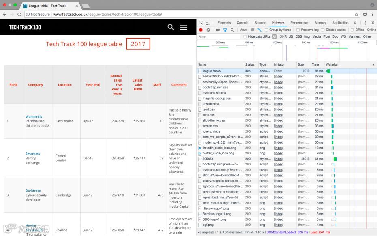Click the capture screenshots camera icon
This screenshot has height=236, width=377.
click(218, 30)
